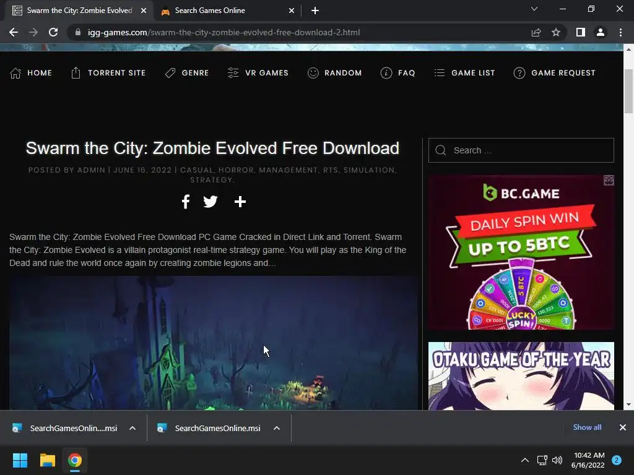Open the VR GAMES section
Viewport: 634px width, 475px height.
pos(267,73)
